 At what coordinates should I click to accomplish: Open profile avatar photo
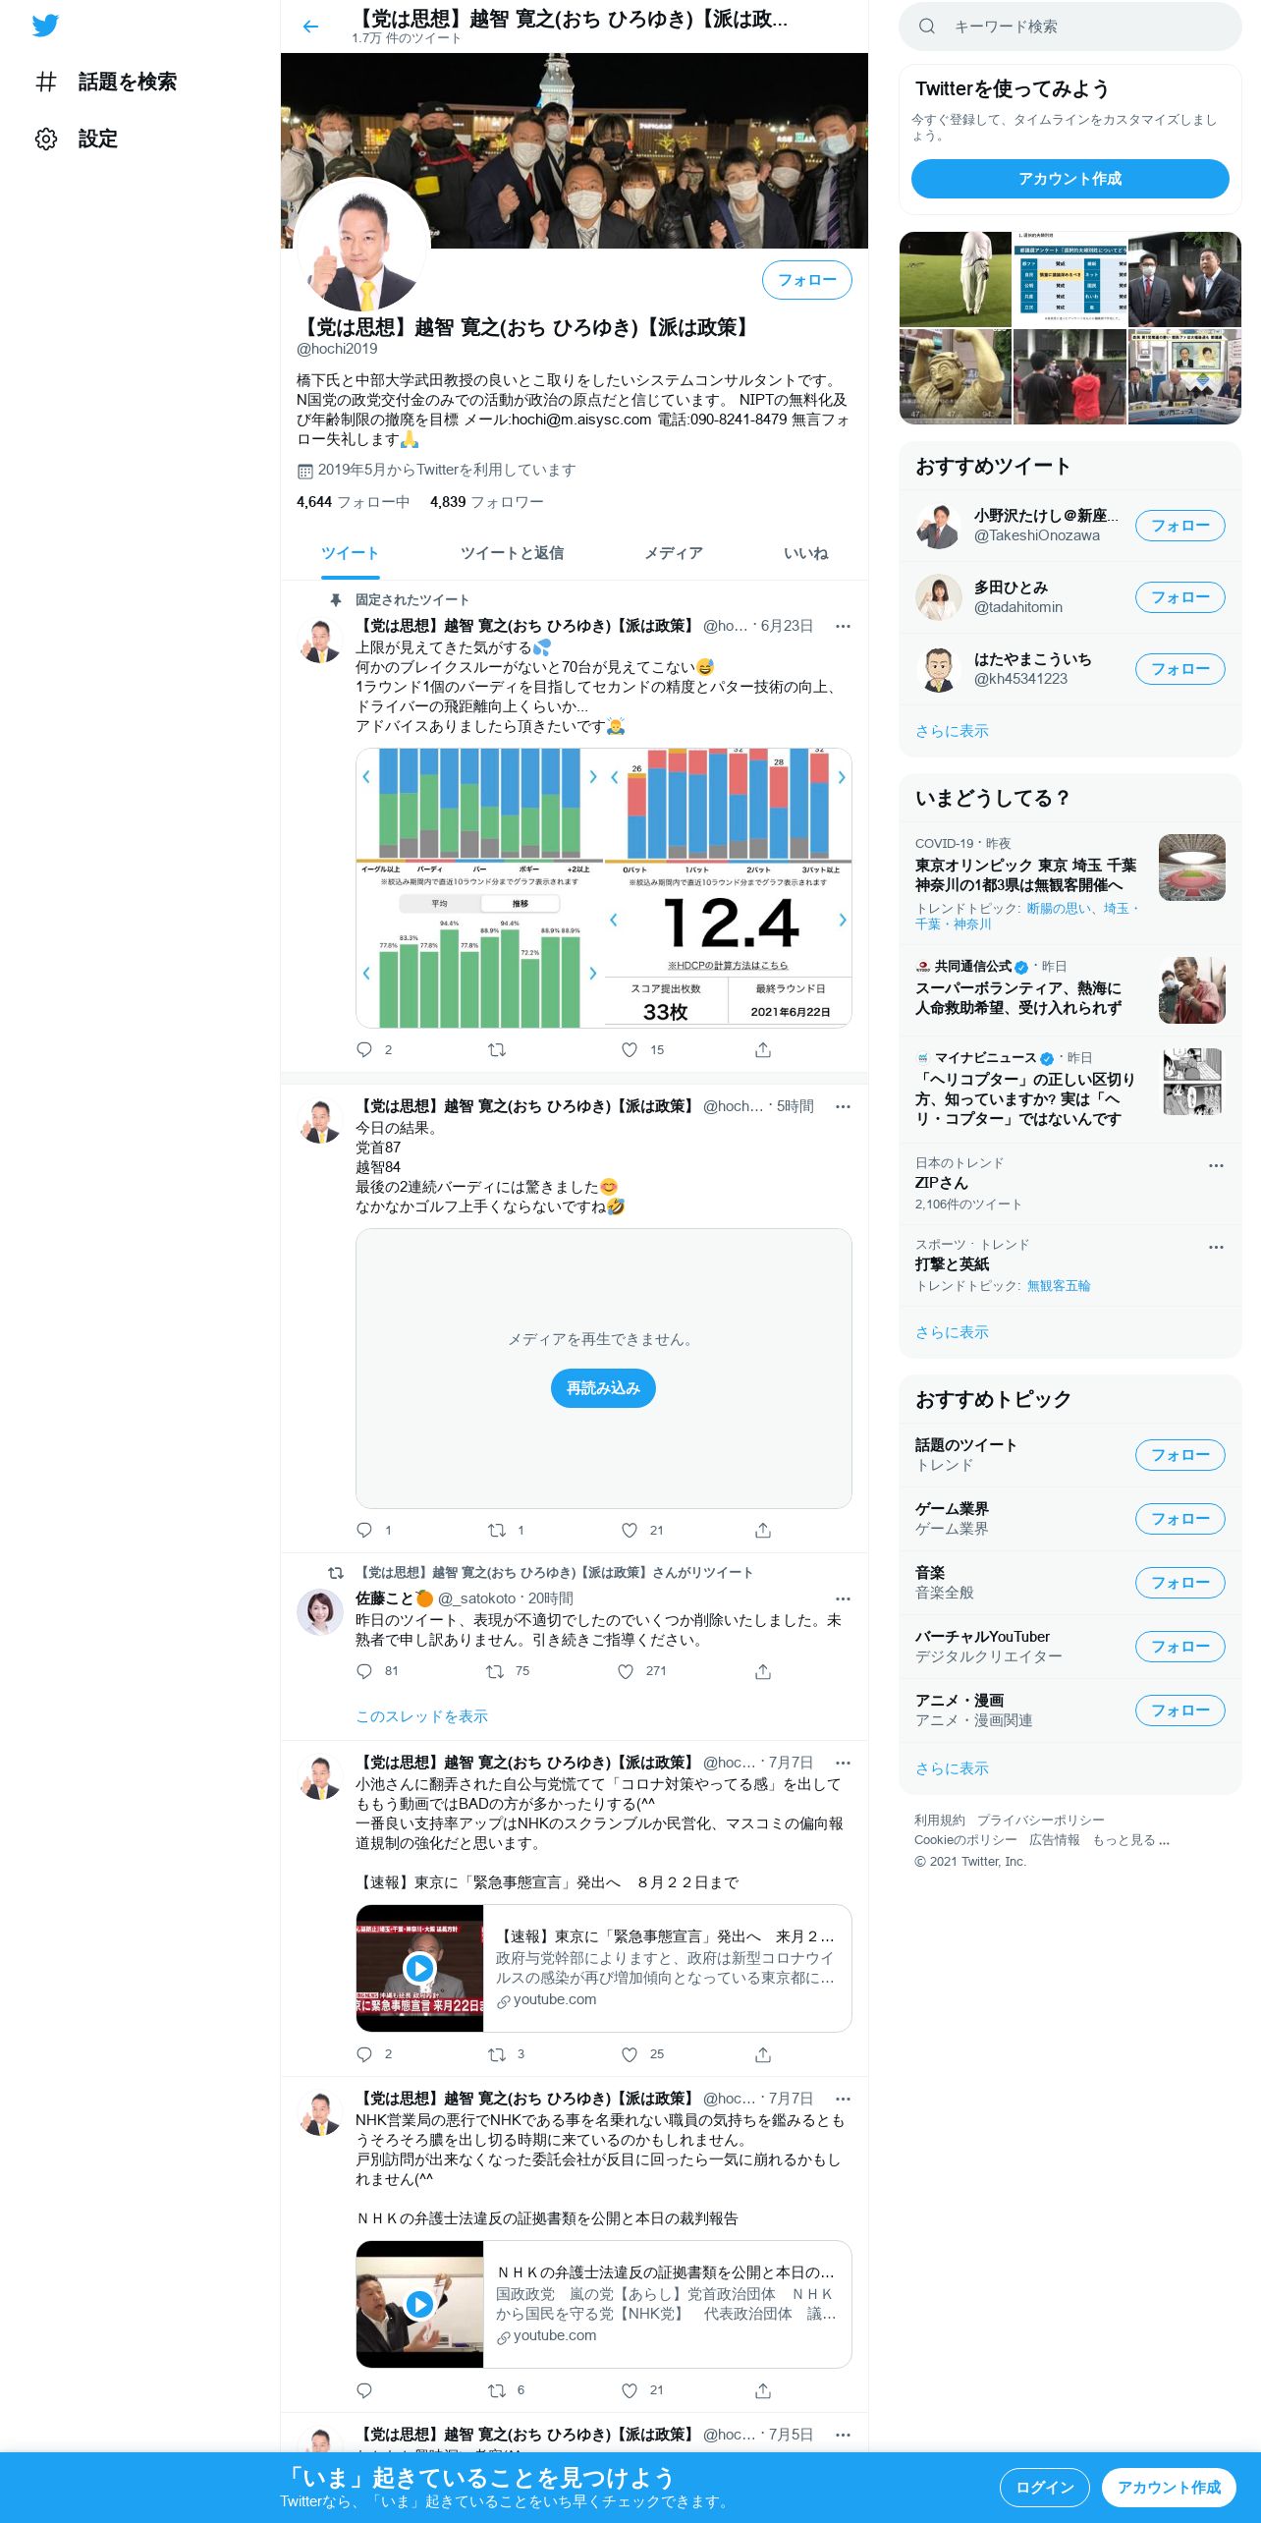pyautogui.click(x=362, y=245)
